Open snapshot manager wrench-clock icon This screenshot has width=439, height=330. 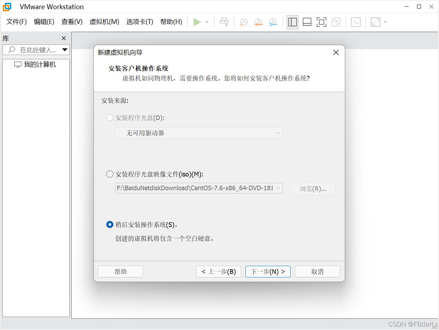point(273,22)
